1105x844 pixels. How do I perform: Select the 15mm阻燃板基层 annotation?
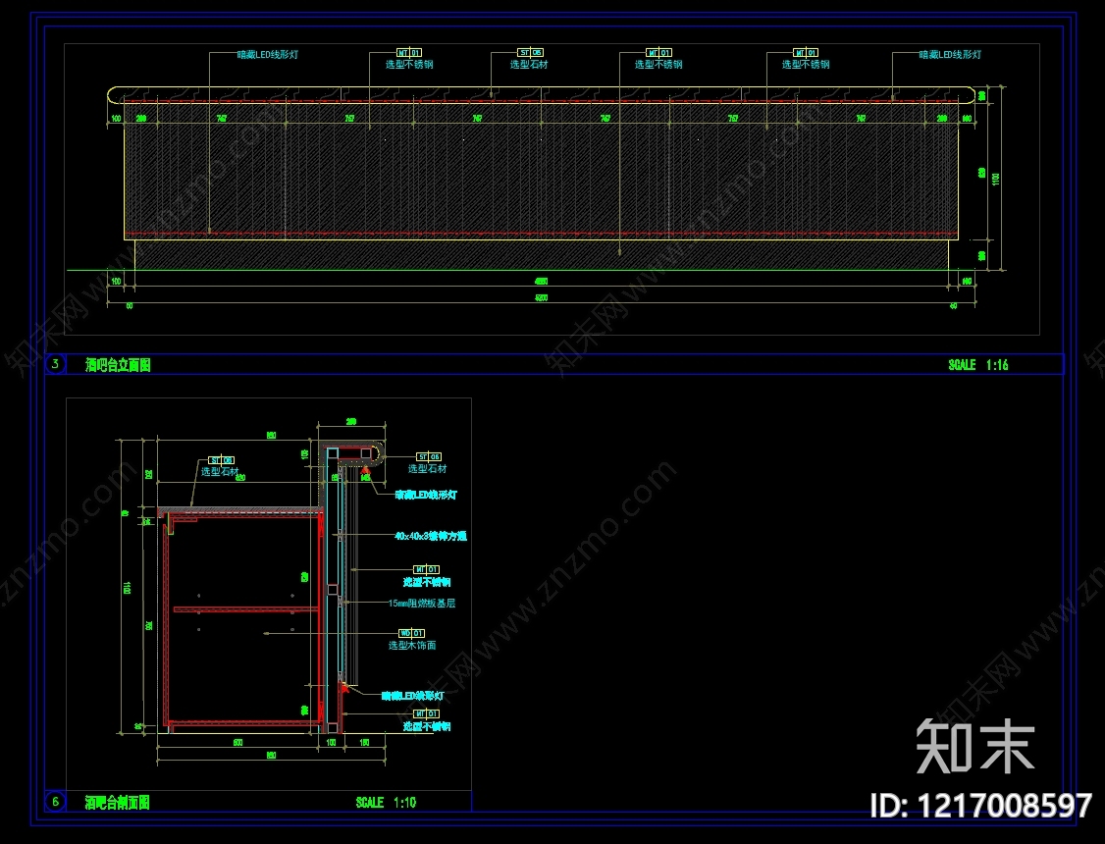pyautogui.click(x=422, y=603)
